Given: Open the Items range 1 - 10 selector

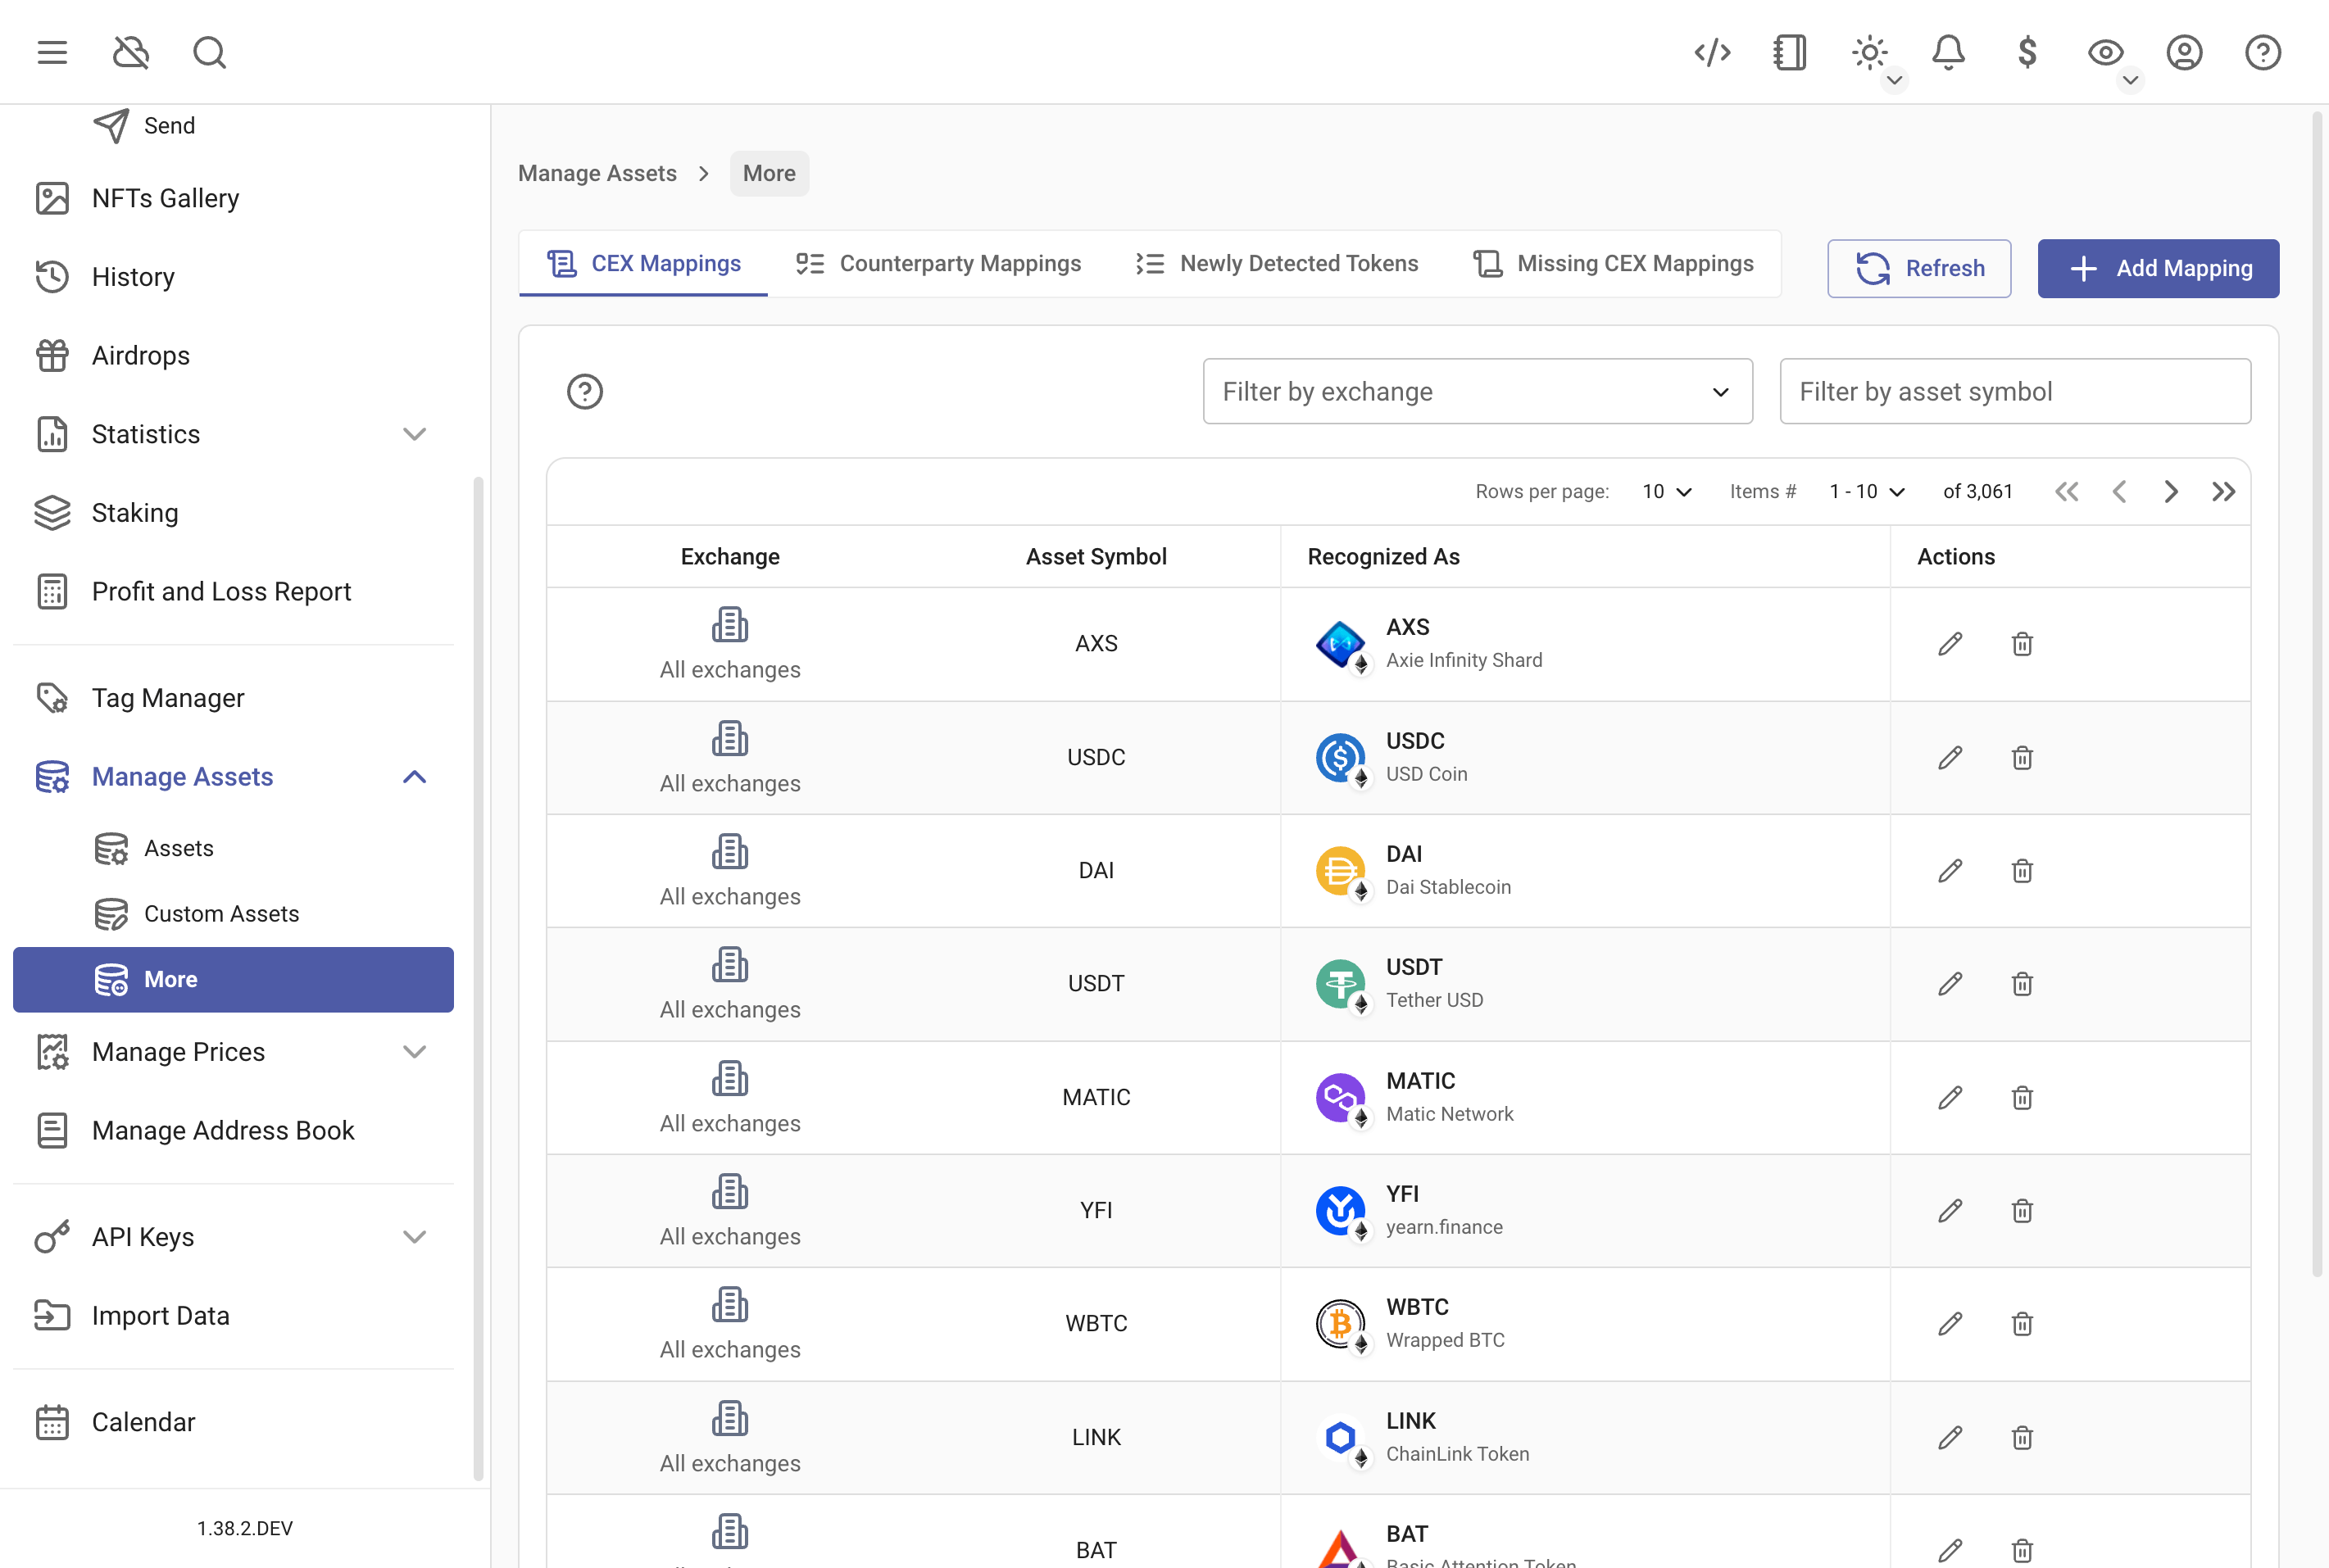Looking at the screenshot, I should click(x=1867, y=491).
